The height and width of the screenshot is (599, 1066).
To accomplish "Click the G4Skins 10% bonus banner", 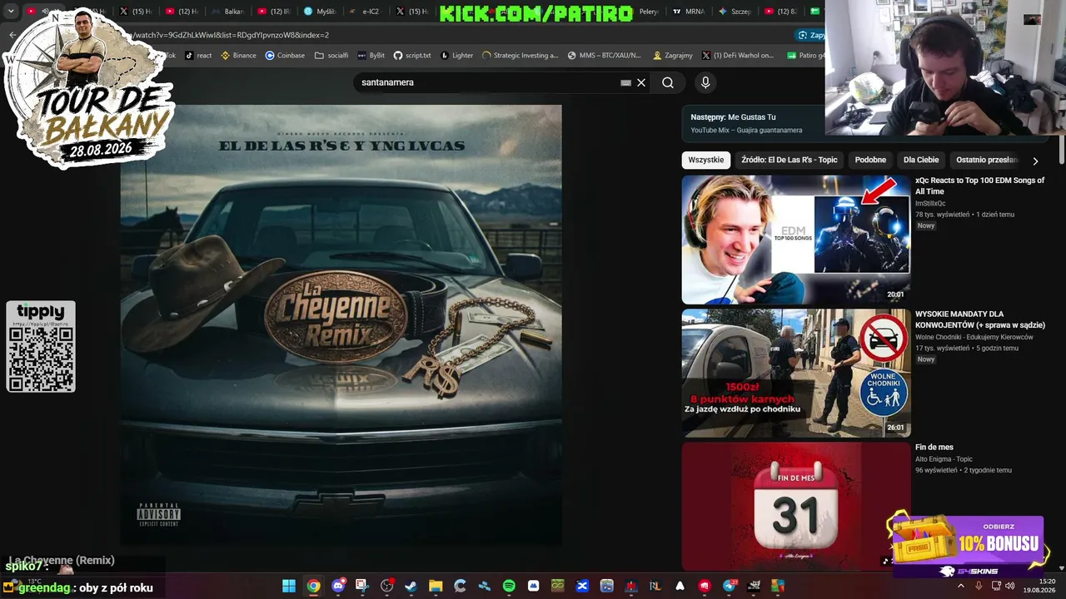I will (x=967, y=547).
